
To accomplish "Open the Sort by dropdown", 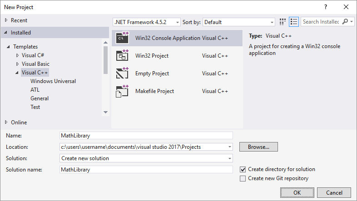I will 239,22.
